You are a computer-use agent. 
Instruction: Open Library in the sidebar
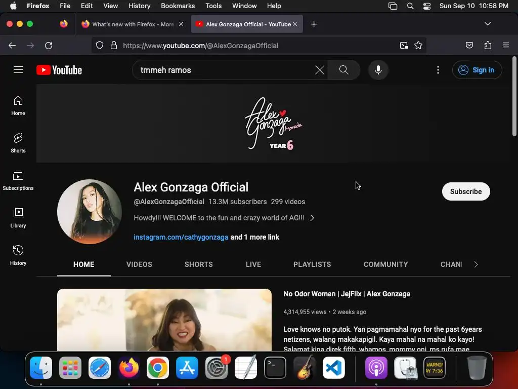[18, 218]
